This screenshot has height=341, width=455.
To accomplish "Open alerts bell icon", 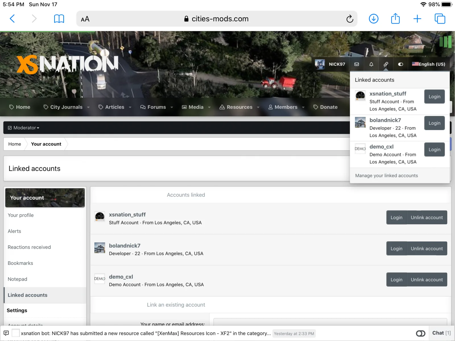I will coord(371,64).
